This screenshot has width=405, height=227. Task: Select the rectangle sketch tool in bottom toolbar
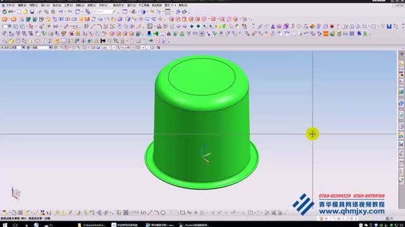[182, 212]
